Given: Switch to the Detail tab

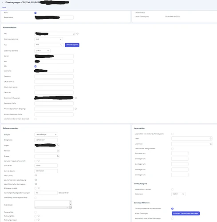Looking at the screenshot, I should [4, 8].
